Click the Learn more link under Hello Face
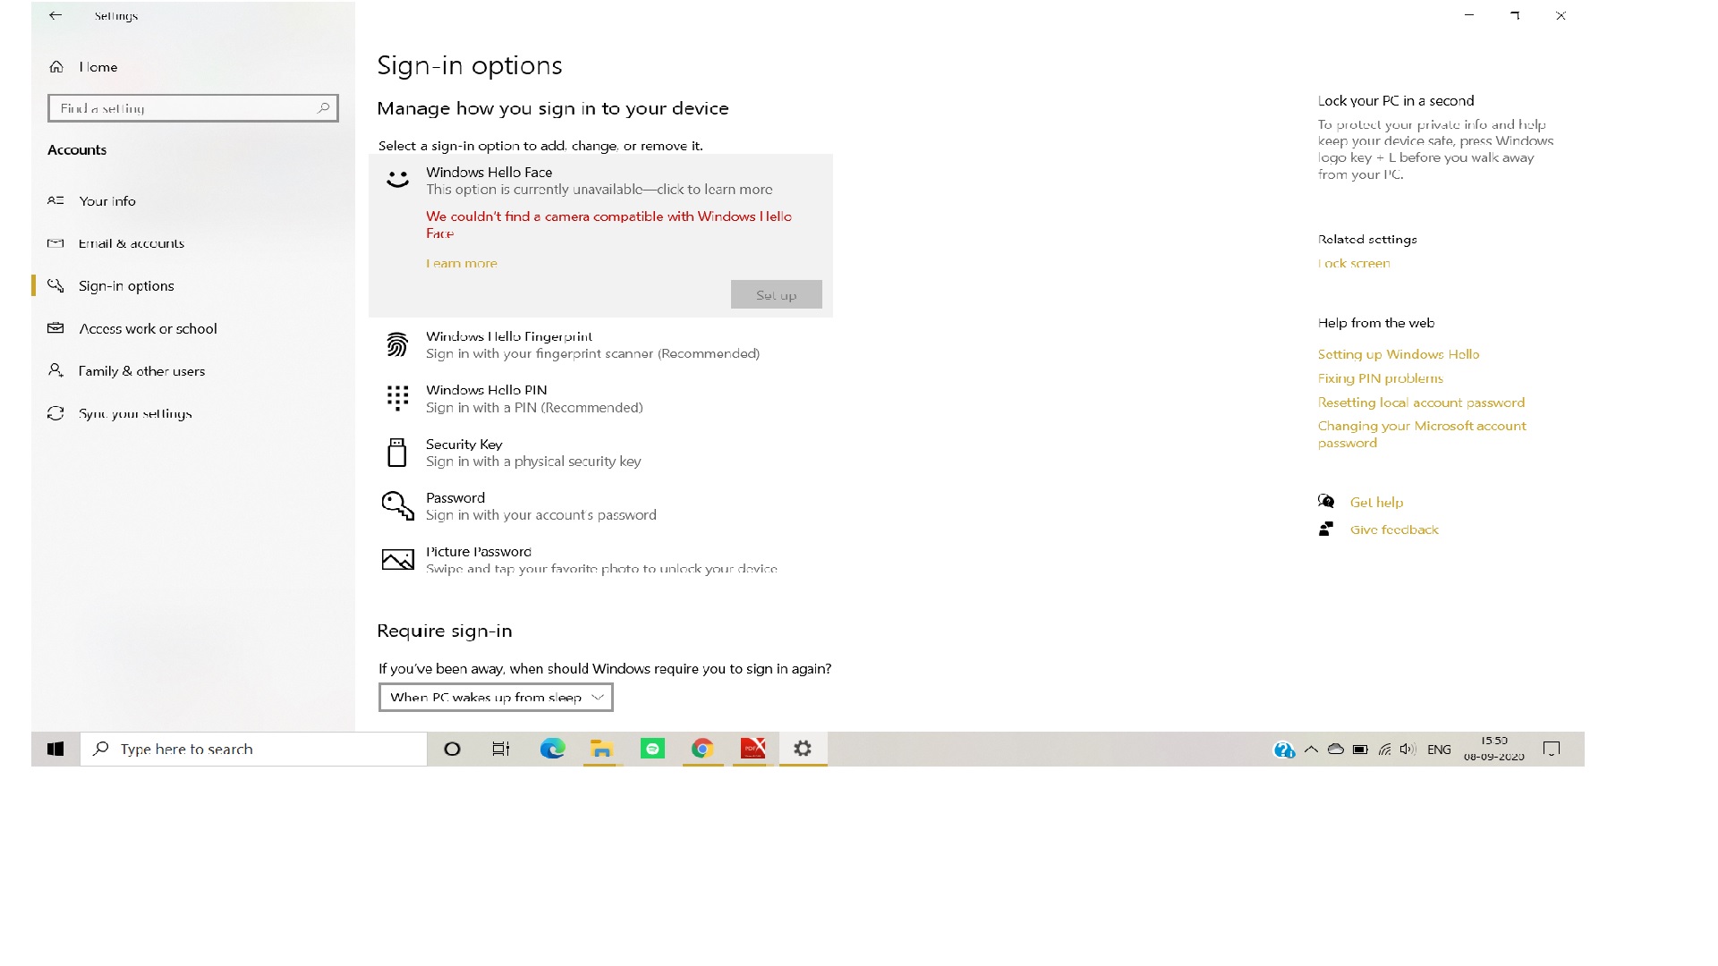The image size is (1718, 966). point(462,264)
